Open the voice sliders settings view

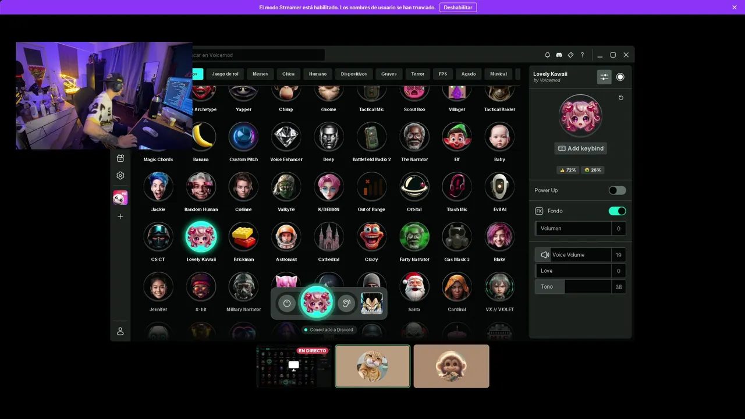pos(604,77)
